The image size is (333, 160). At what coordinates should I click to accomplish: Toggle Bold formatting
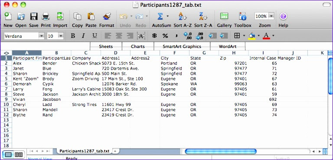[73, 36]
